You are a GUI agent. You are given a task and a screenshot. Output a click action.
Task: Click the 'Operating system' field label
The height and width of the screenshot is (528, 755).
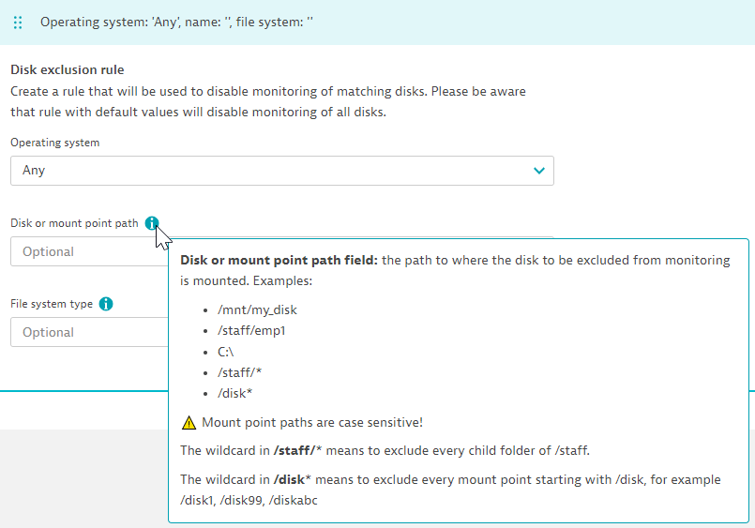54,143
